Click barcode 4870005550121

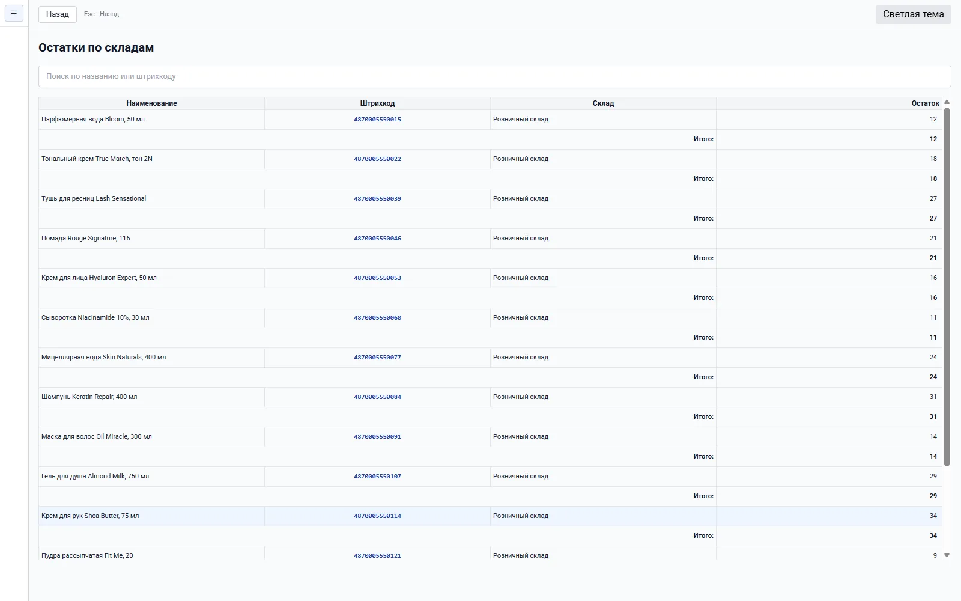[x=377, y=556]
